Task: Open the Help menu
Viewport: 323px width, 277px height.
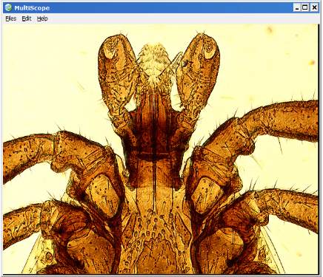Action: coord(42,18)
